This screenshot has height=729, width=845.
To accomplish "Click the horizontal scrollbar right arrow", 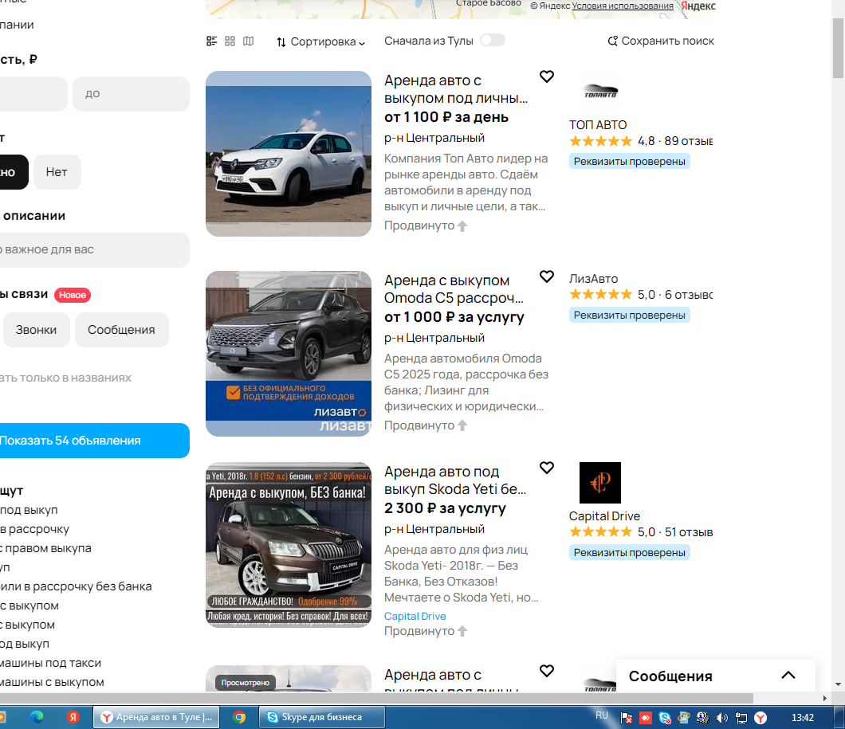I will coord(824,698).
